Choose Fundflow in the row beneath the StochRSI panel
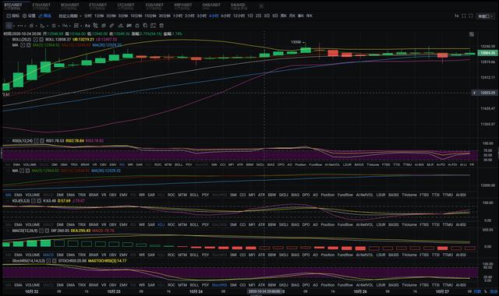This screenshot has height=296, width=499. click(x=345, y=285)
